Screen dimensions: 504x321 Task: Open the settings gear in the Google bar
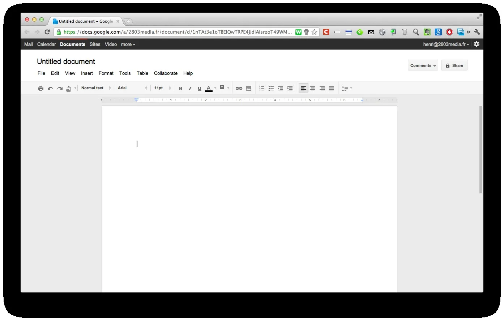tap(477, 44)
